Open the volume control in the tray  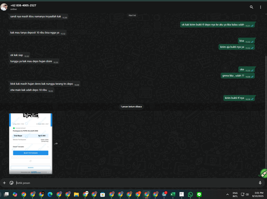pyautogui.click(x=247, y=194)
